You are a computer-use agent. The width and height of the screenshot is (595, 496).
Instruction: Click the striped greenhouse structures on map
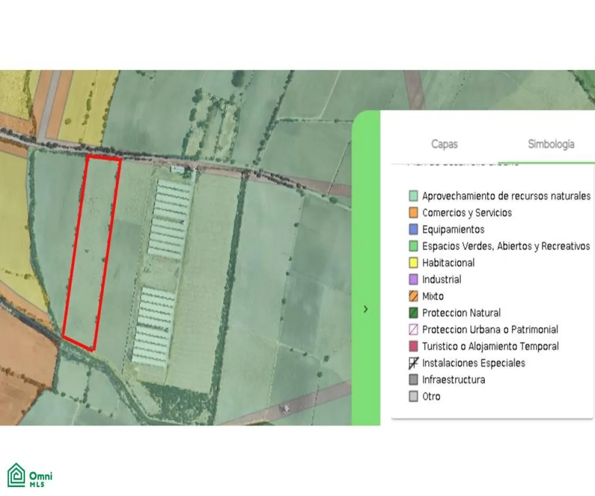tap(170, 218)
